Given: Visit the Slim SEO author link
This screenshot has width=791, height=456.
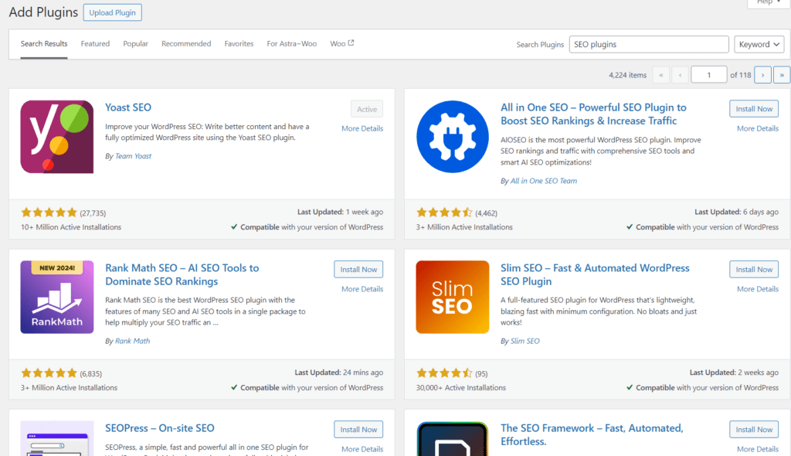Looking at the screenshot, I should tap(525, 342).
